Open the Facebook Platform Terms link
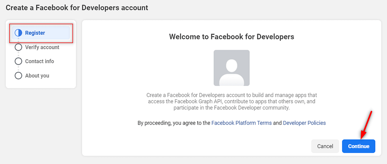Screen dimensions: 387x164 [x=241, y=123]
